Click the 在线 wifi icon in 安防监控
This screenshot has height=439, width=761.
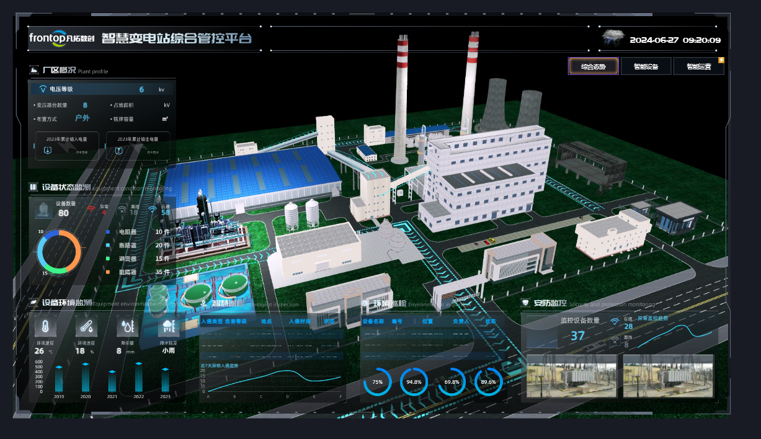tap(615, 322)
